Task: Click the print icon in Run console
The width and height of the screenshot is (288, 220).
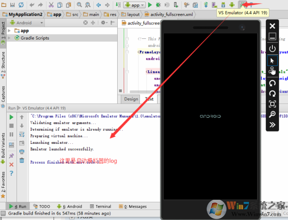Action: tap(22, 152)
